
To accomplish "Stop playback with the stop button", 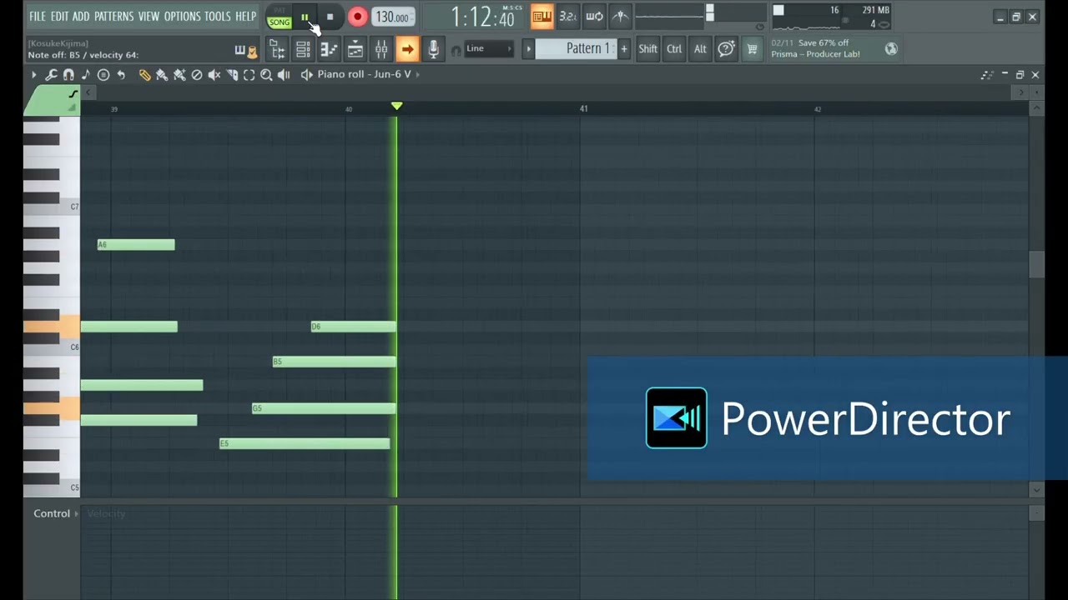I will [x=330, y=17].
